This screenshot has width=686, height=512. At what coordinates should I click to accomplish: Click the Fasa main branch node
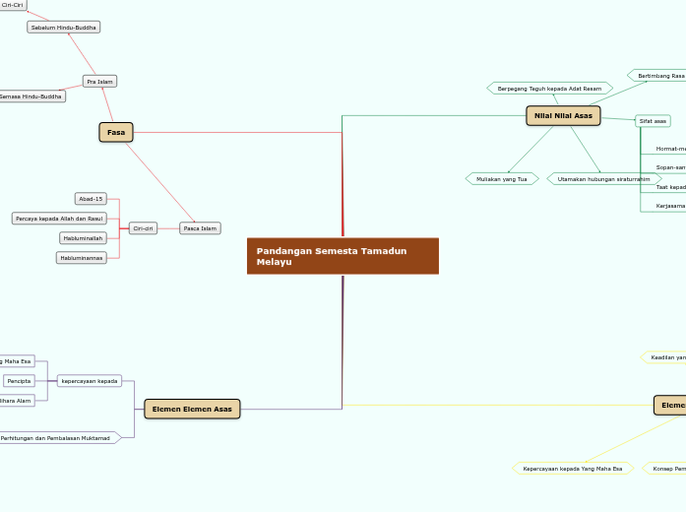point(115,132)
